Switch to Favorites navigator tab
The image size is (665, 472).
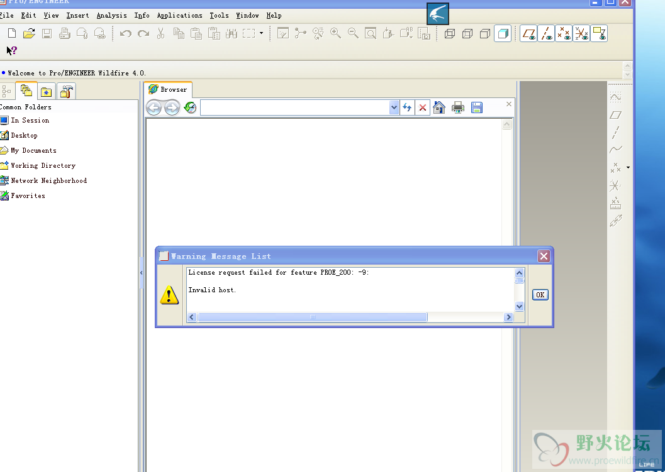(46, 92)
